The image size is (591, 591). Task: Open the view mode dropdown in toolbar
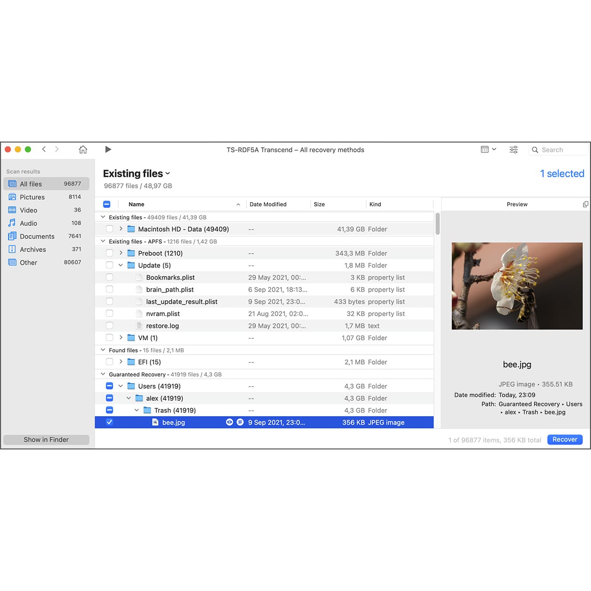coord(489,149)
